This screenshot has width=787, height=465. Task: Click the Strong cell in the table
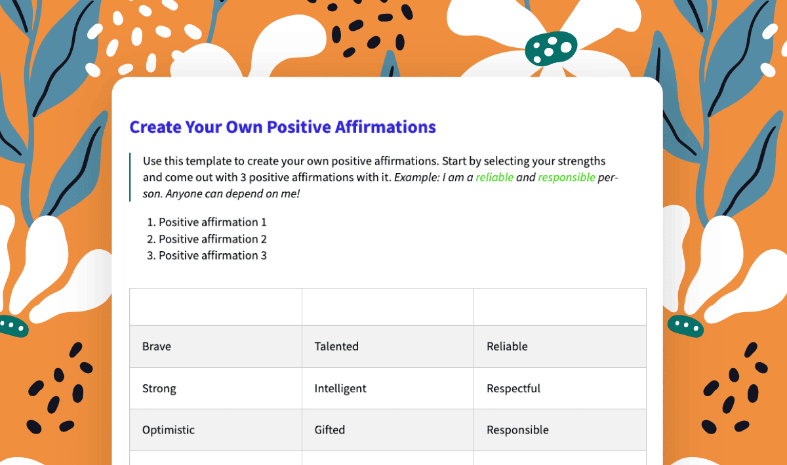point(216,388)
